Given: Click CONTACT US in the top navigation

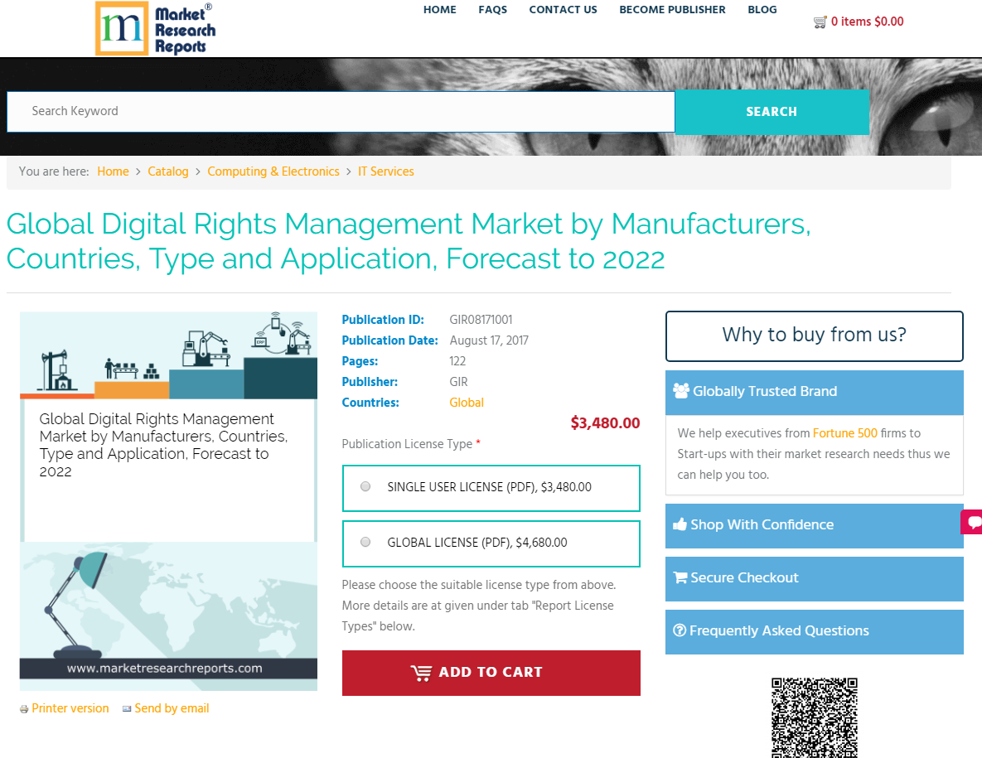Looking at the screenshot, I should tap(563, 10).
